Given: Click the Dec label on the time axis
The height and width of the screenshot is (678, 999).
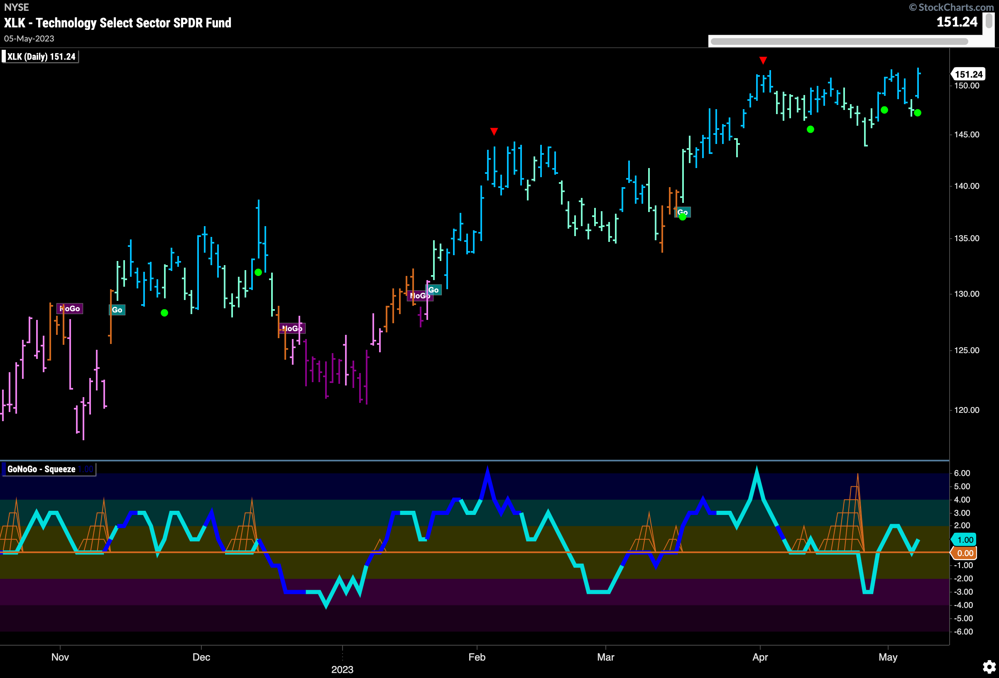Looking at the screenshot, I should 201,657.
